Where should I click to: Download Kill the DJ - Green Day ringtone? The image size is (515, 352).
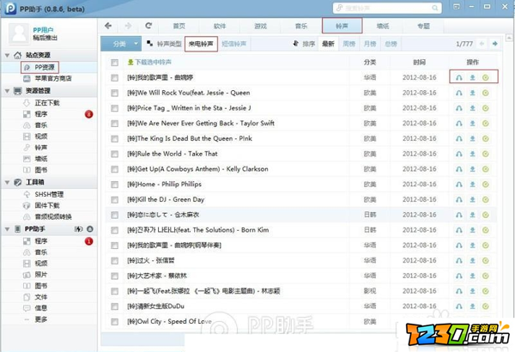[x=472, y=199]
